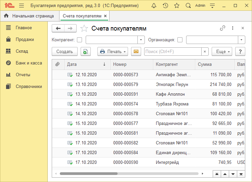
Task: Get link to this form chain icon
Action: 222,28
